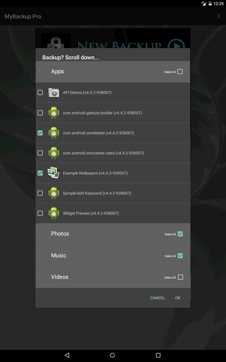Click the Example Wallpapers app icon
226x362 pixels.
pos(54,173)
